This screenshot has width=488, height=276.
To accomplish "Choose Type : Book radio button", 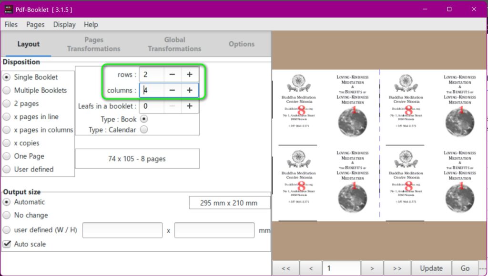I will point(144,119).
